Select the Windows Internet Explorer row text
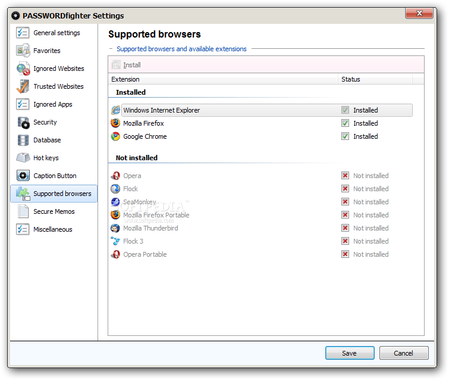449x380 pixels. (x=162, y=110)
